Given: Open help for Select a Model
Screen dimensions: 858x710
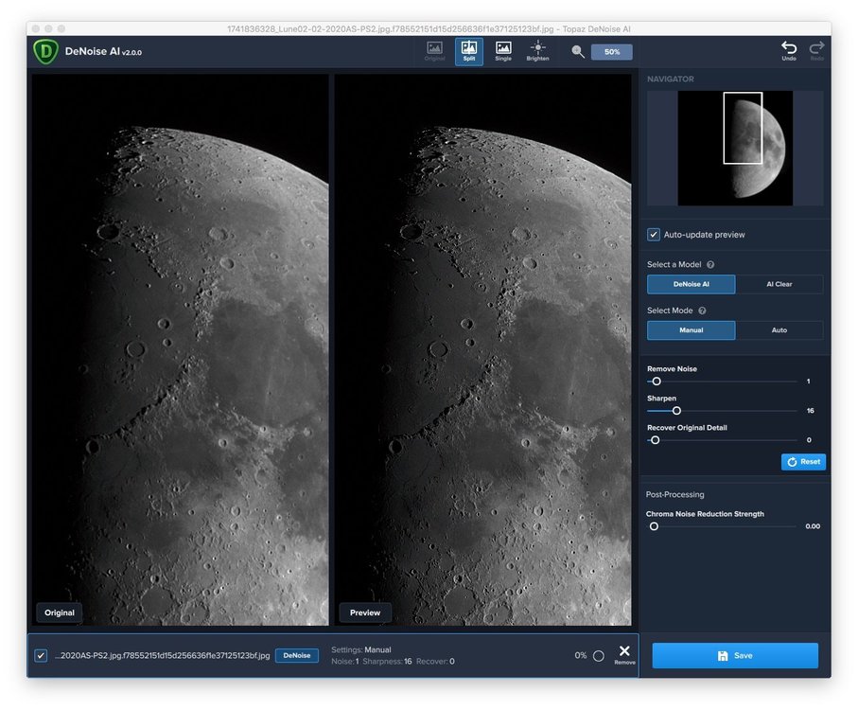Looking at the screenshot, I should (710, 265).
